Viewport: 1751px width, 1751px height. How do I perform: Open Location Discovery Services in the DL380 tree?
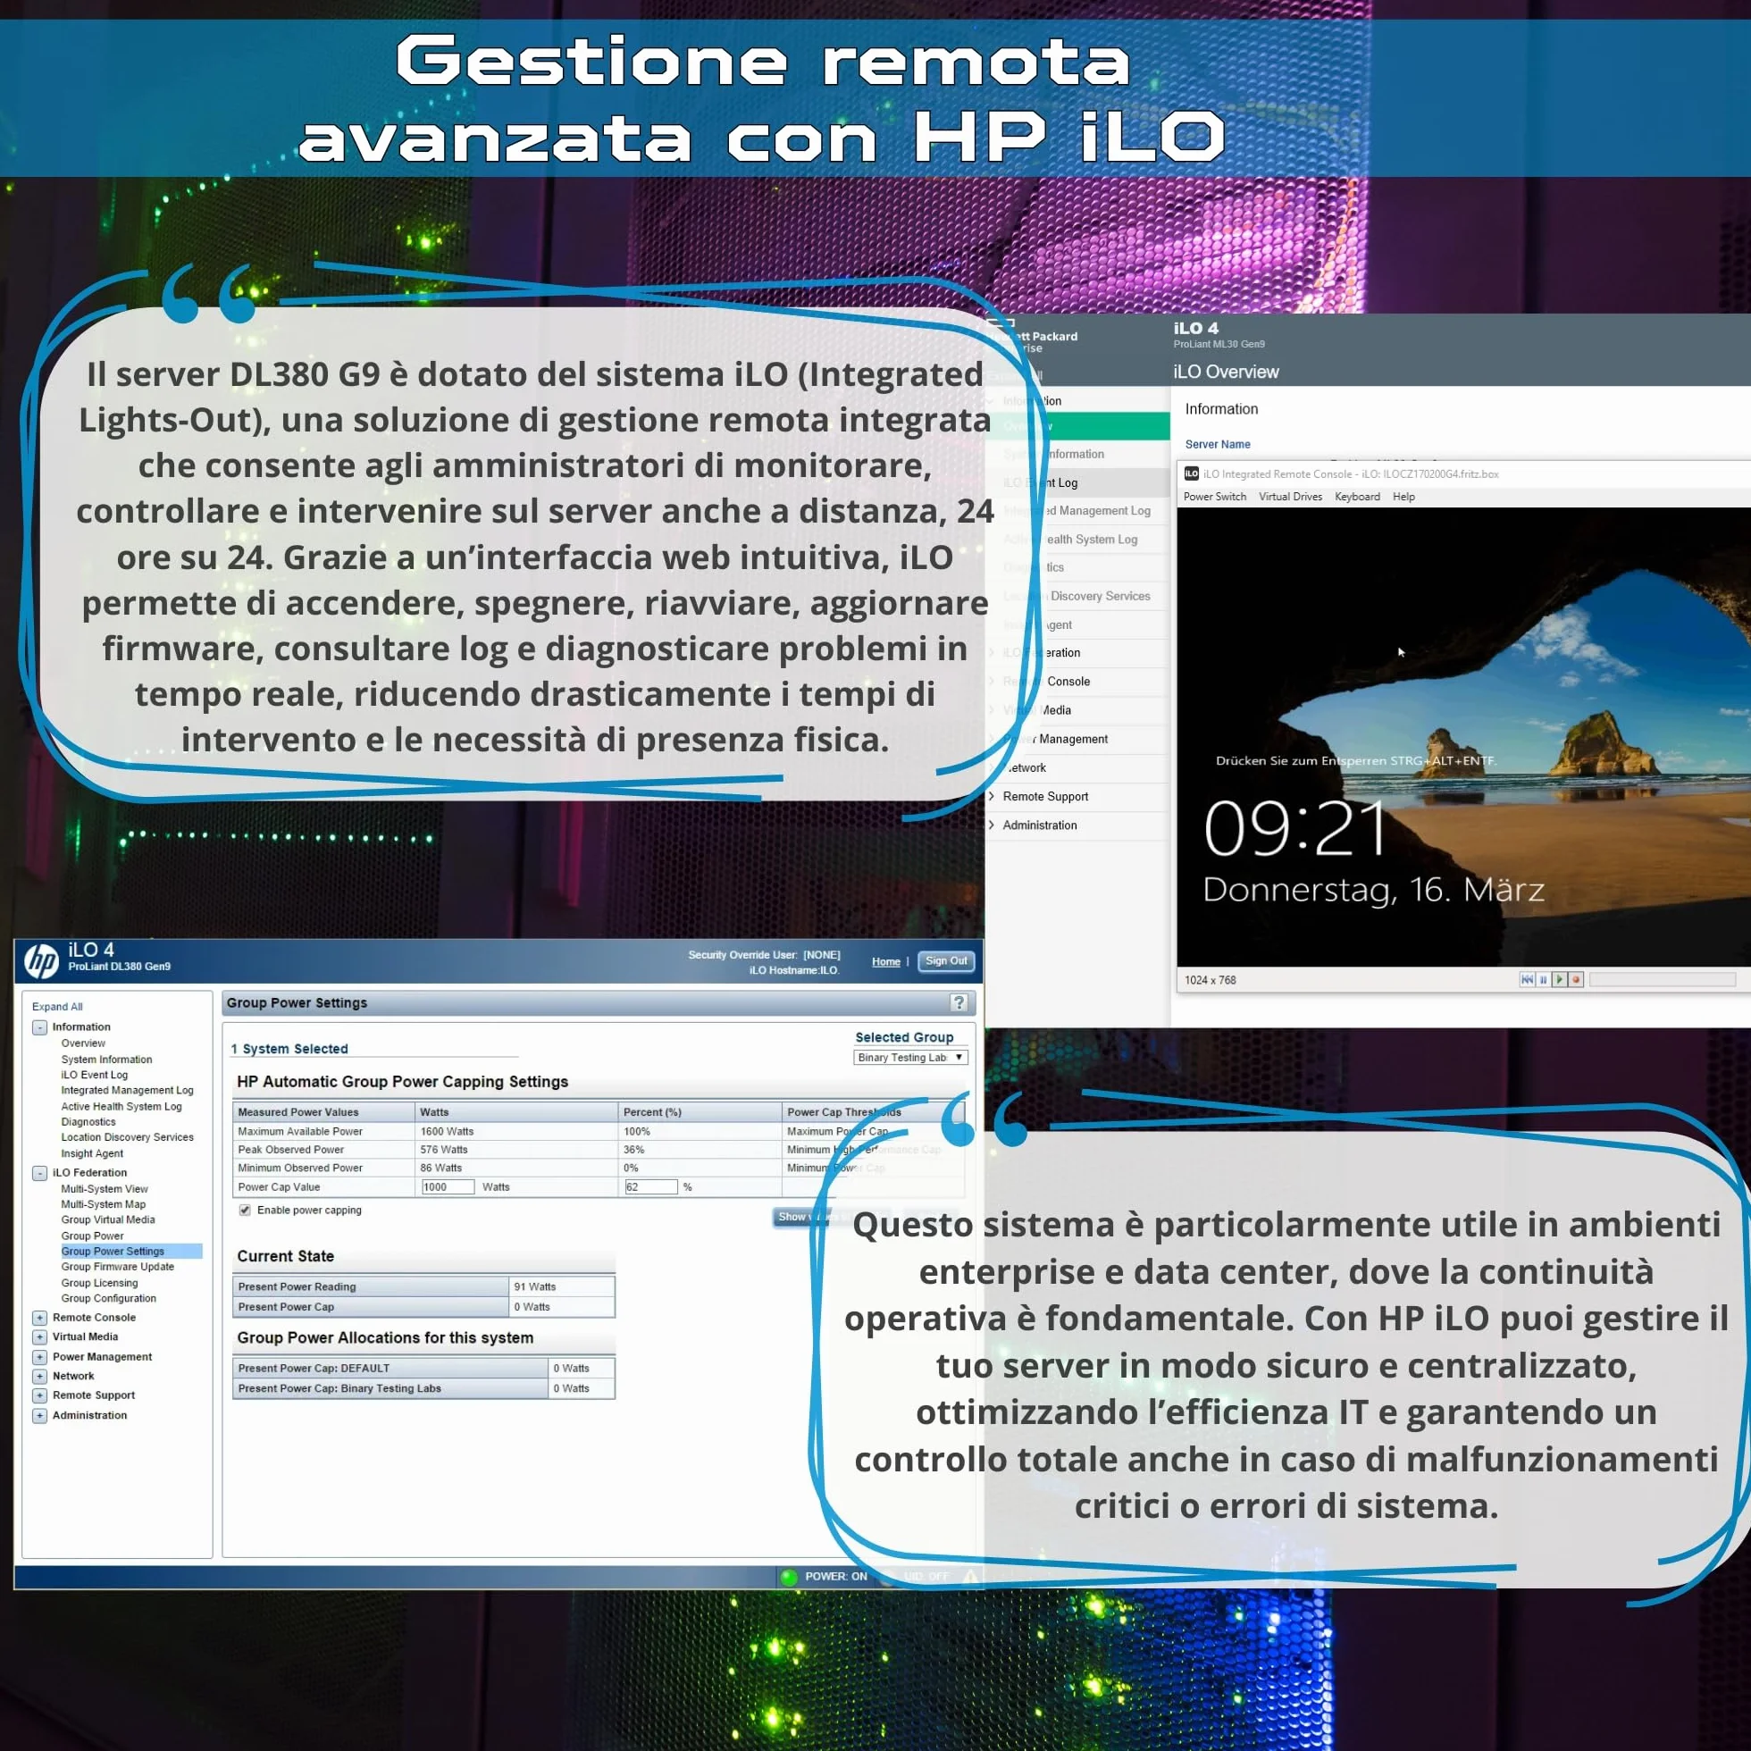point(127,1137)
